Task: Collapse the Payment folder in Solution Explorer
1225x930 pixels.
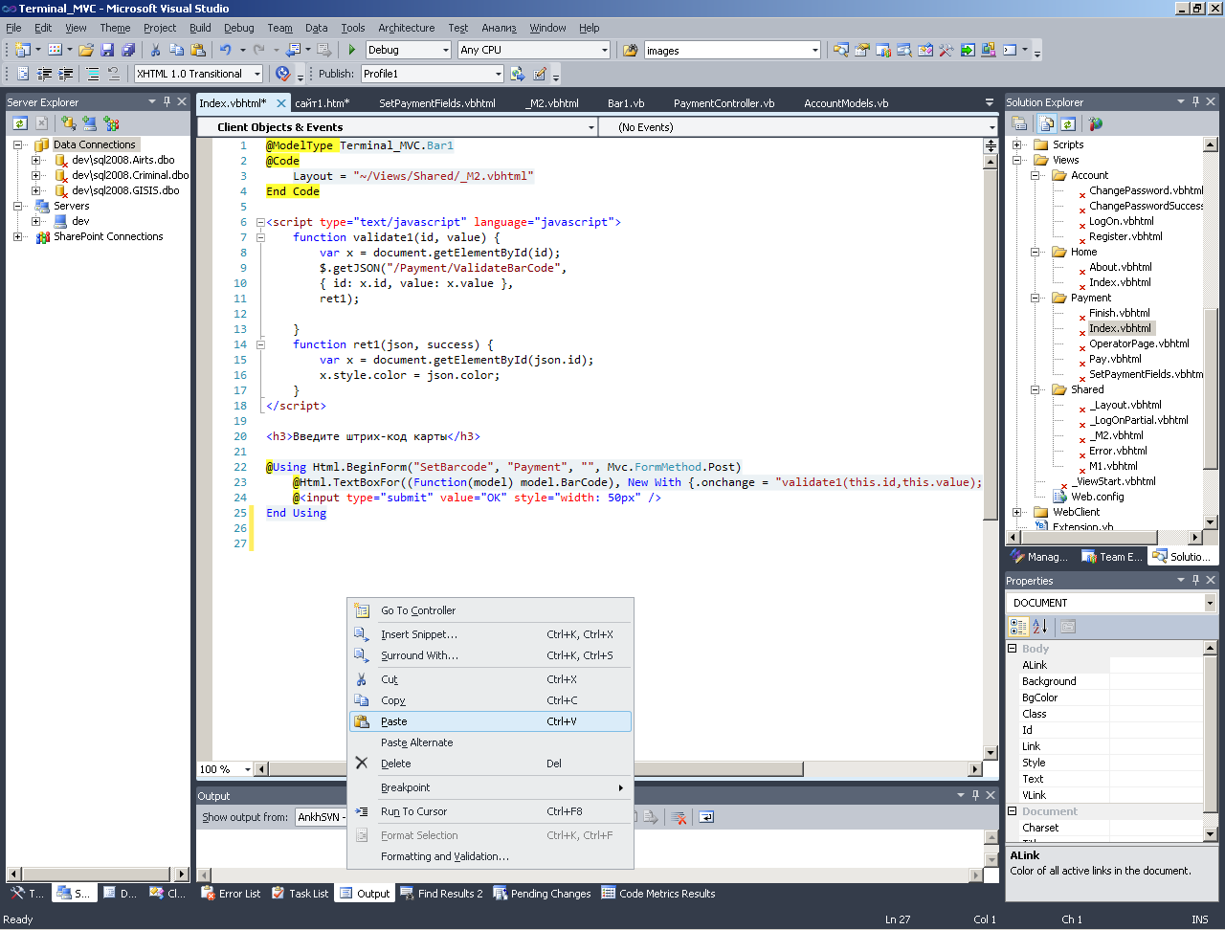Action: point(1036,298)
